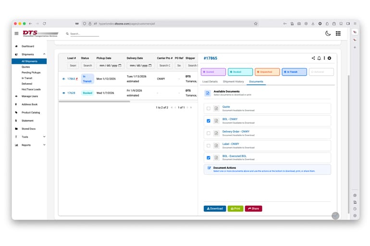370x246 pixels.
Task: Switch to Shipment History tab
Action: (233, 82)
